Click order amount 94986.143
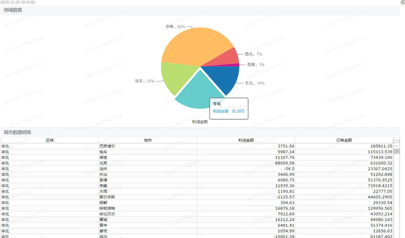 (382, 220)
